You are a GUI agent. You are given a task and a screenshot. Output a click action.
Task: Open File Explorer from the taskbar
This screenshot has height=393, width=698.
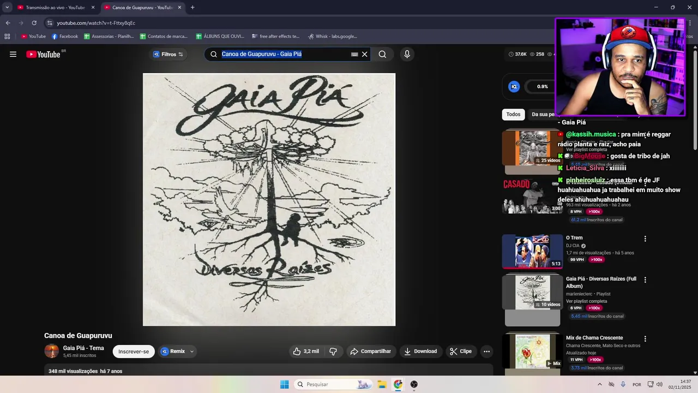[x=382, y=384]
